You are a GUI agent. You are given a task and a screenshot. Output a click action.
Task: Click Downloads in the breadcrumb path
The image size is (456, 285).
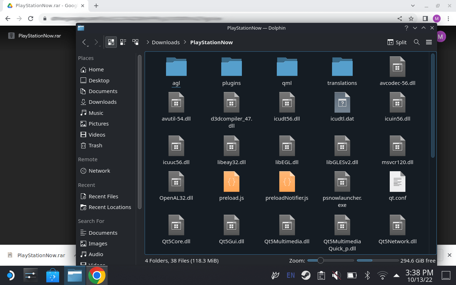[x=166, y=42]
